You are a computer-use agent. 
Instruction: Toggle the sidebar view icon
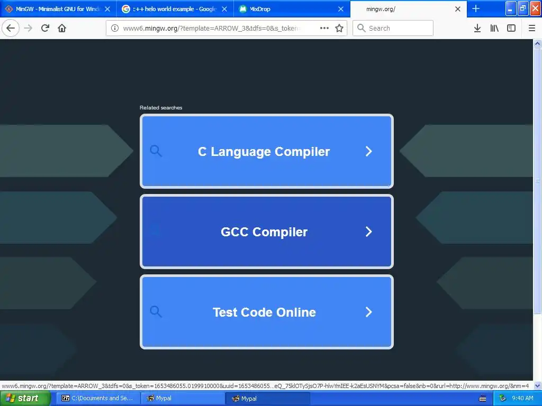tap(511, 28)
